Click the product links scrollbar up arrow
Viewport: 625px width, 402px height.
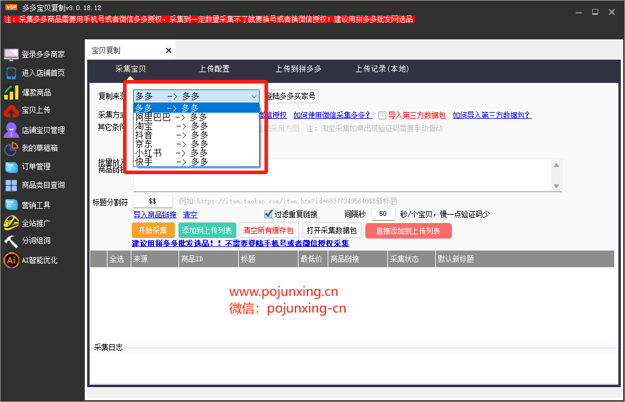[x=556, y=165]
